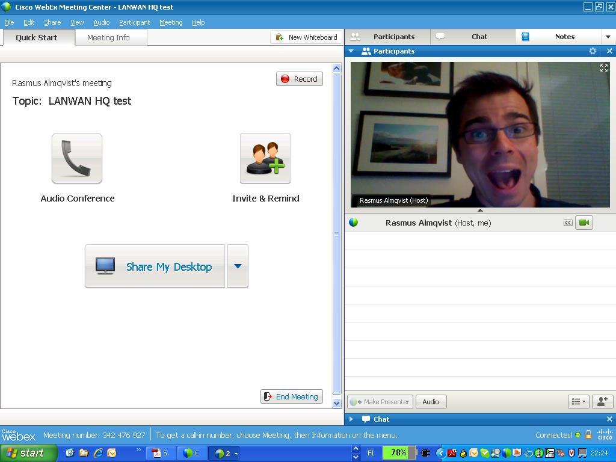Toggle the Notes panel button
The image size is (616, 462).
tap(558, 37)
